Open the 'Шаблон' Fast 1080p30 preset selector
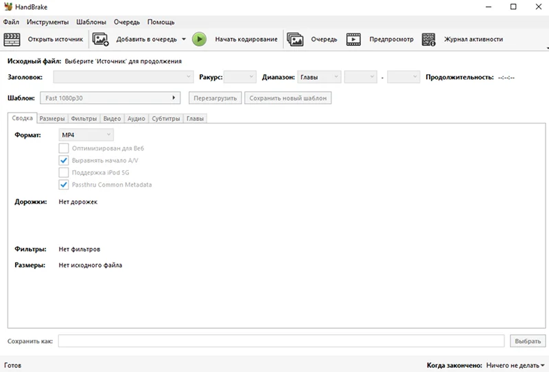Screen dimensions: 549x372 pos(110,98)
